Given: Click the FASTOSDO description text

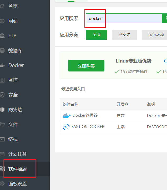Looking at the screenshot, I should pos(157,127).
